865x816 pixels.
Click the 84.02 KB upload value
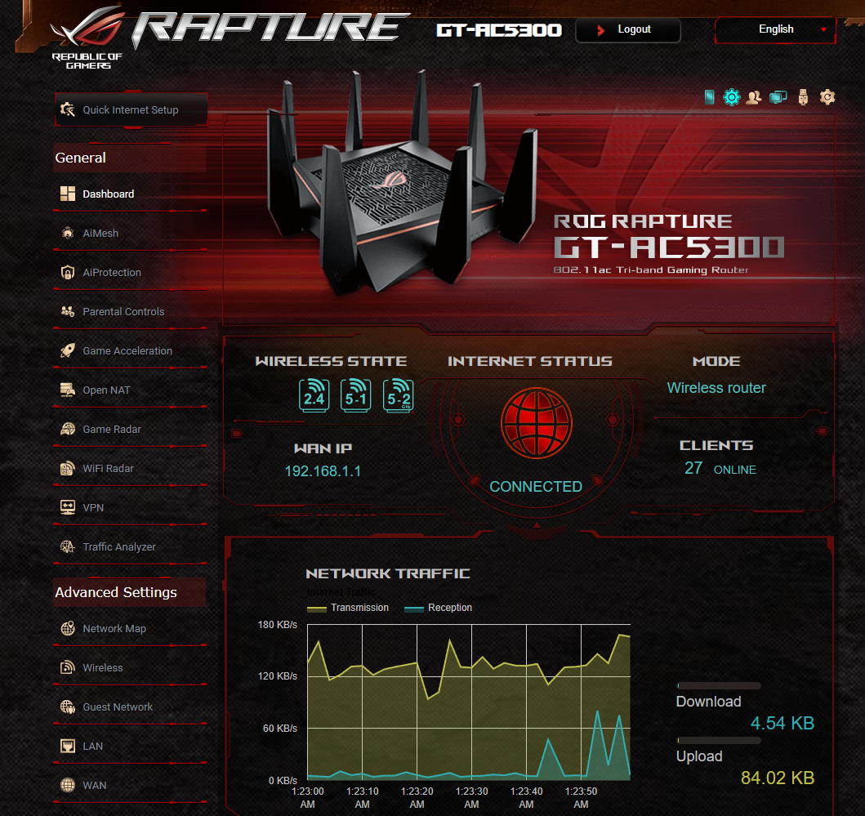pos(778,778)
